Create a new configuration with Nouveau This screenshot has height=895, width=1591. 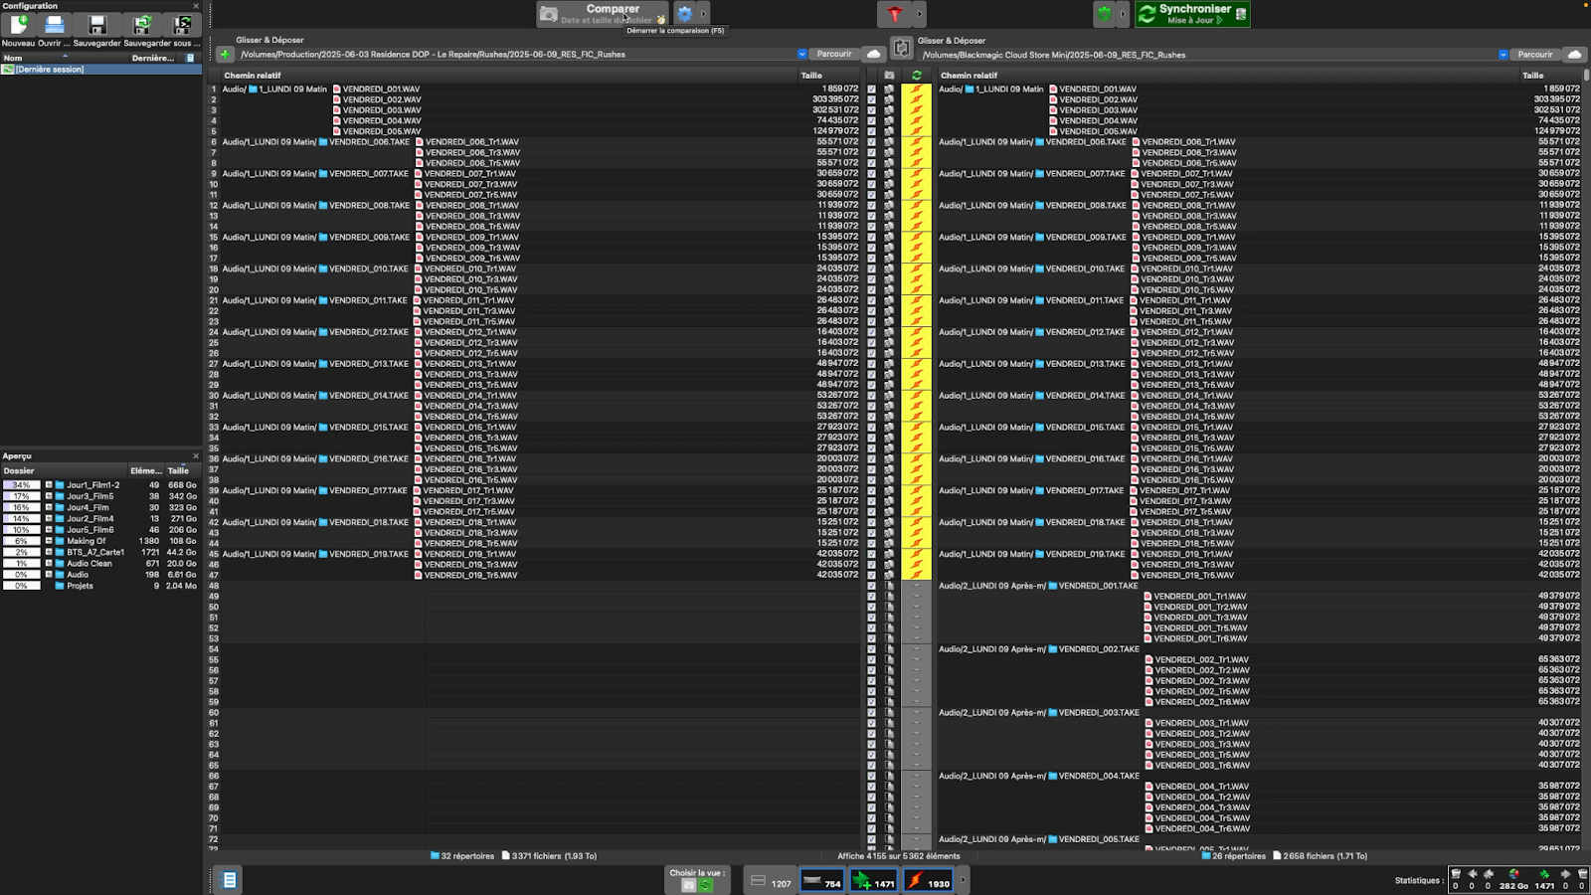[x=19, y=25]
